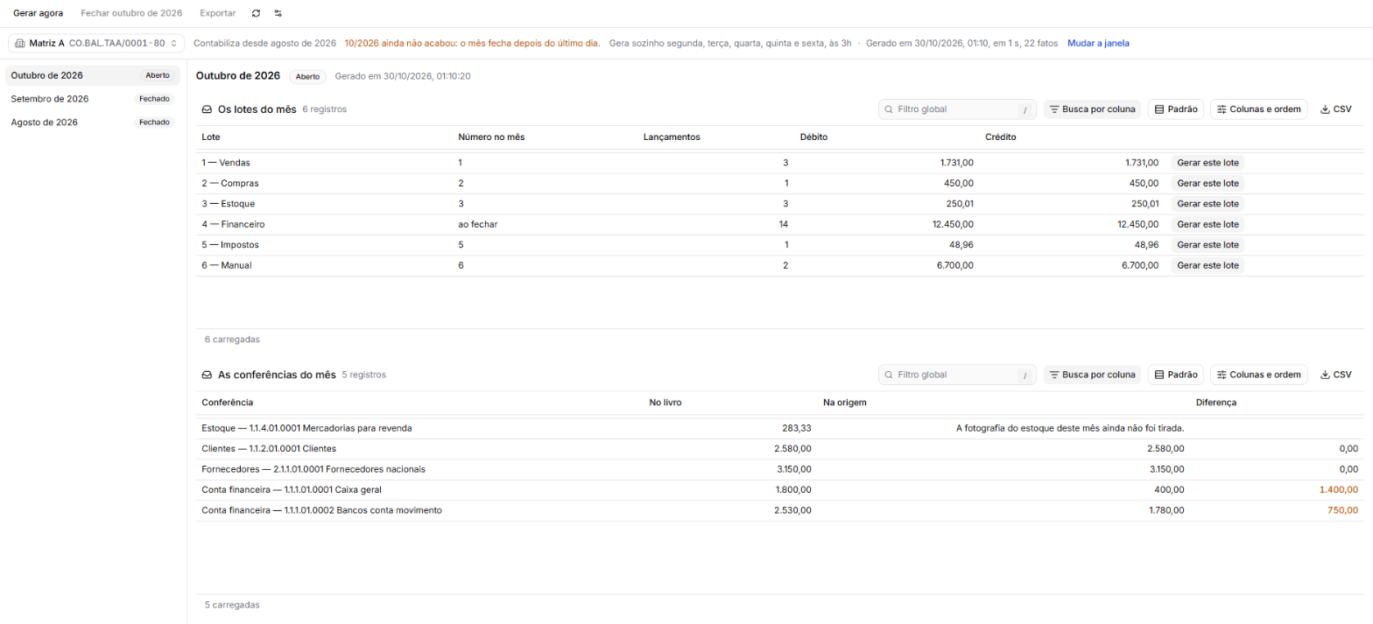Click the inbox icon beside As conferências do mês

(x=208, y=375)
